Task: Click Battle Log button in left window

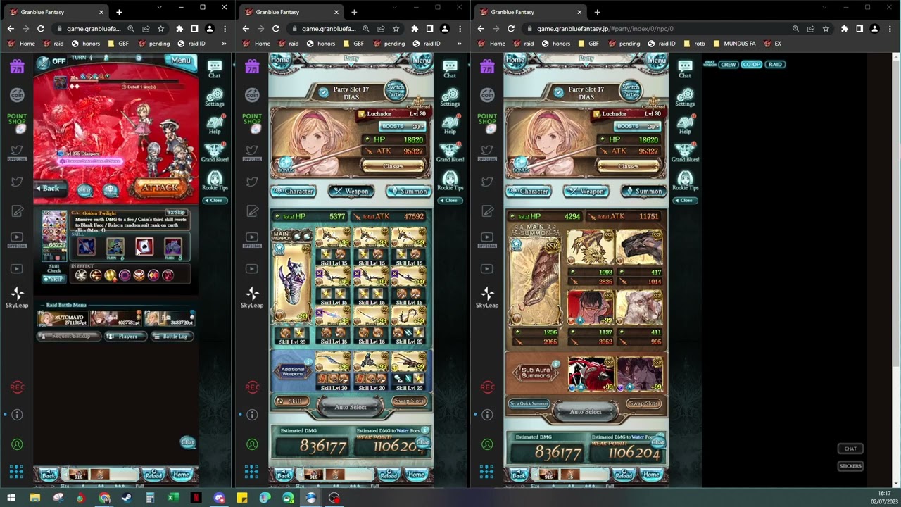Action: pyautogui.click(x=171, y=337)
